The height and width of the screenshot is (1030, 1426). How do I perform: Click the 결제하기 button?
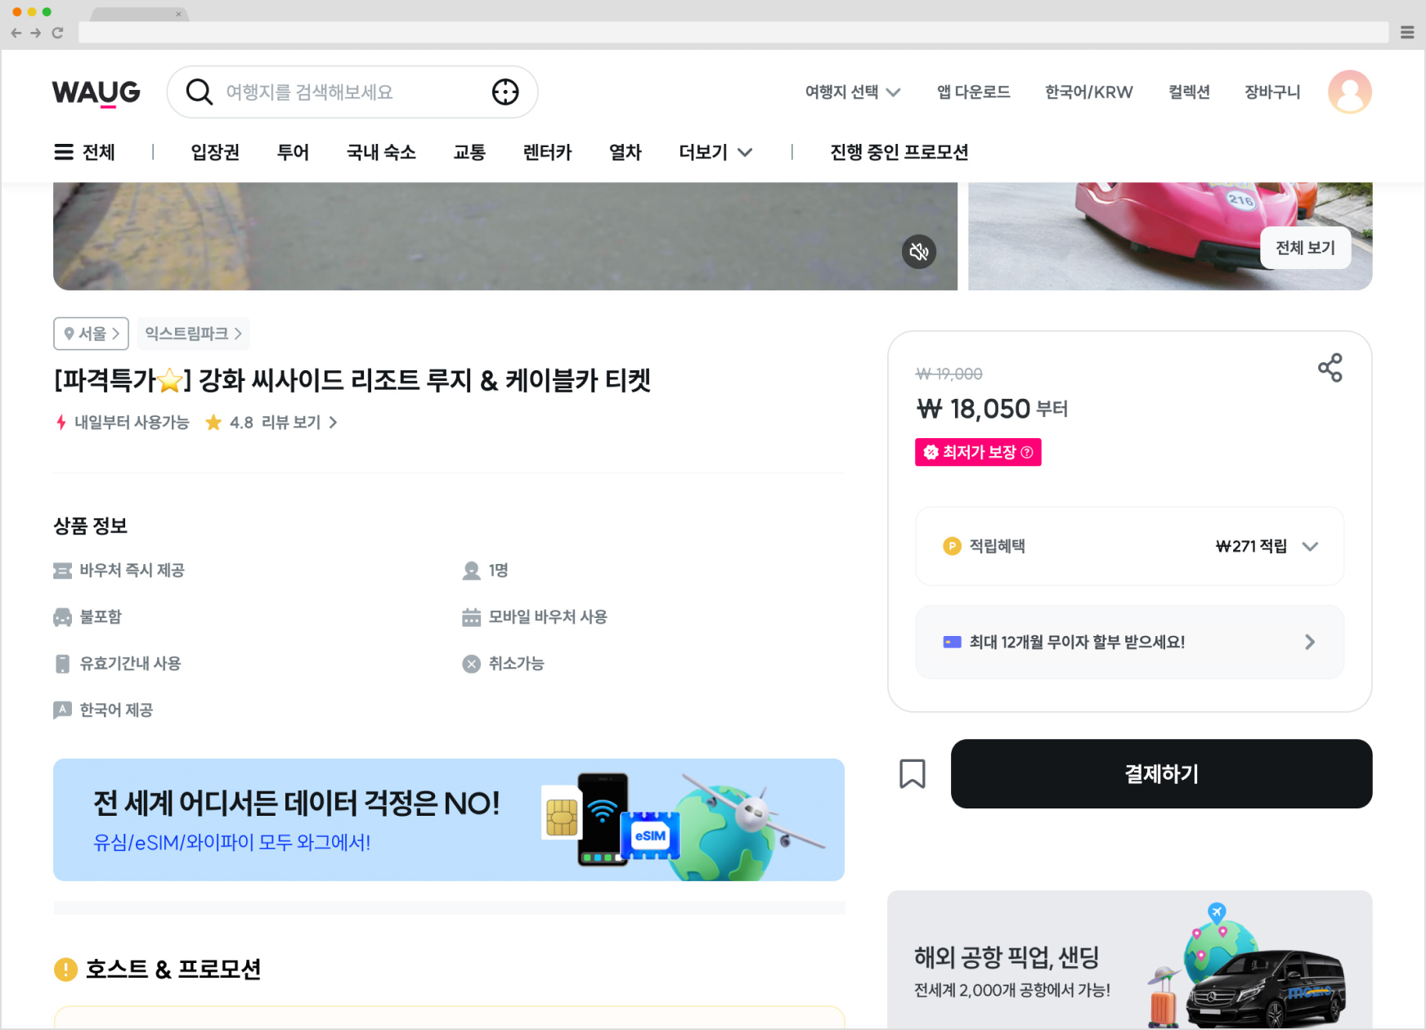(x=1161, y=773)
